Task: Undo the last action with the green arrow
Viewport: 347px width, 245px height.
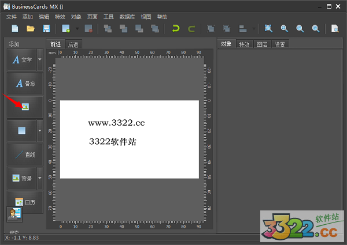Action: [x=176, y=29]
